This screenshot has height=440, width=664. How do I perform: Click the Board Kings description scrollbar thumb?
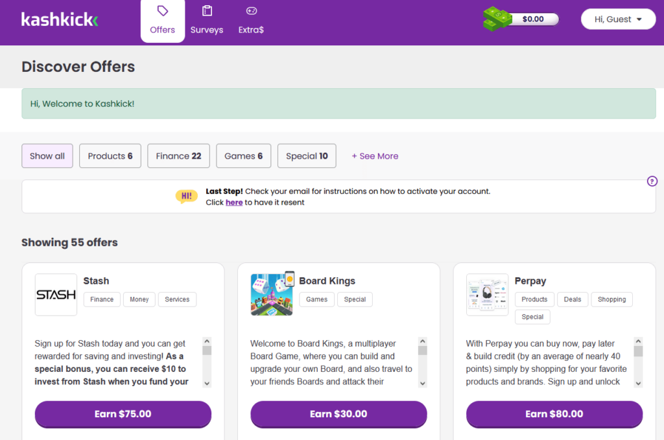click(x=423, y=351)
